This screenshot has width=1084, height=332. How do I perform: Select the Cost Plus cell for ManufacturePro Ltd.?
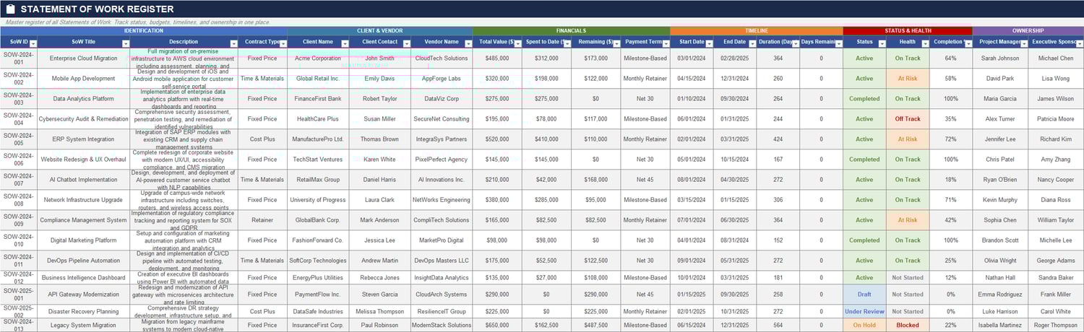(262, 139)
